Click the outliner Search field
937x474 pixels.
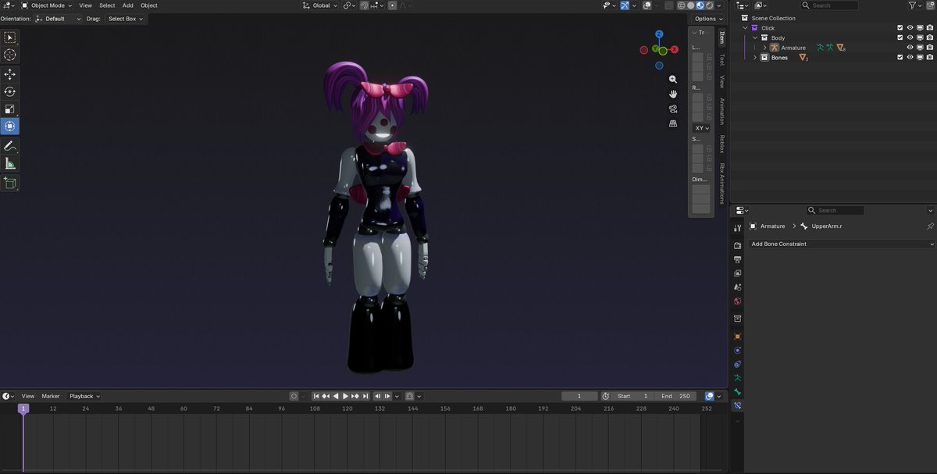[x=830, y=5]
